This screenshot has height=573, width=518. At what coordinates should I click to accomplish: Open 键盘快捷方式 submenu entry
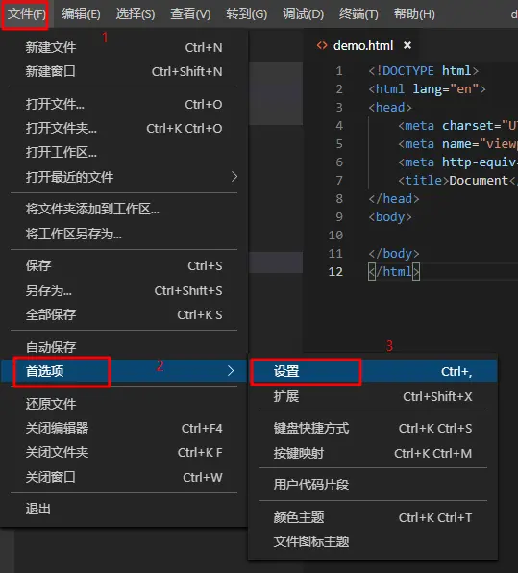pyautogui.click(x=373, y=428)
